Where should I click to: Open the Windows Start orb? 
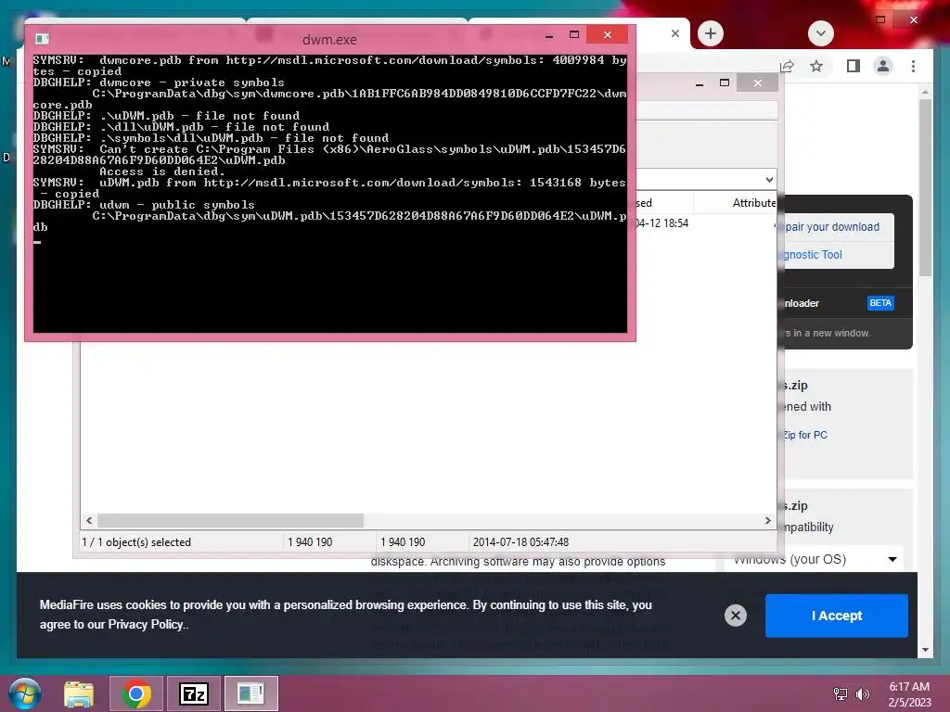(25, 693)
